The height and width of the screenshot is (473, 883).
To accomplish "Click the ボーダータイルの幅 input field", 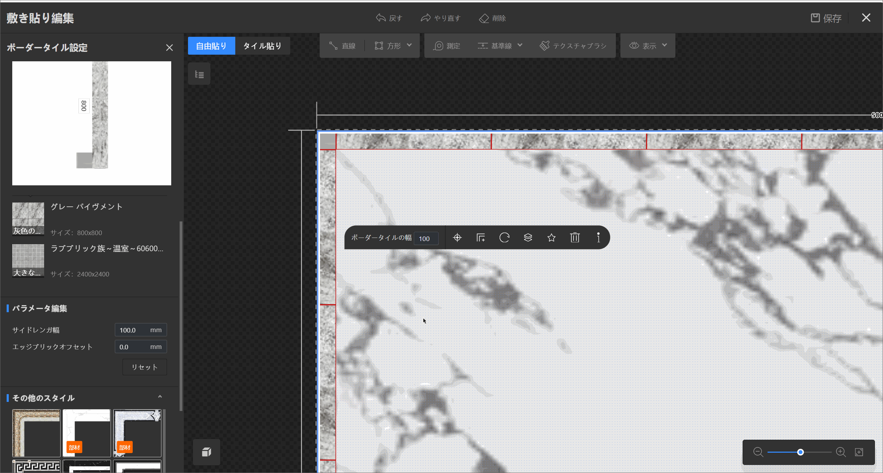I will [426, 239].
